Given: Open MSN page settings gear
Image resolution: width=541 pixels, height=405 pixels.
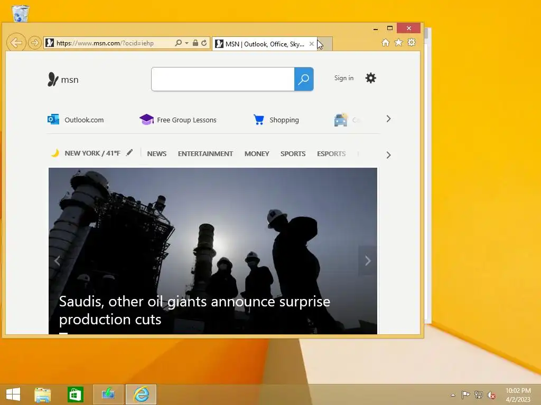Looking at the screenshot, I should click(x=371, y=78).
